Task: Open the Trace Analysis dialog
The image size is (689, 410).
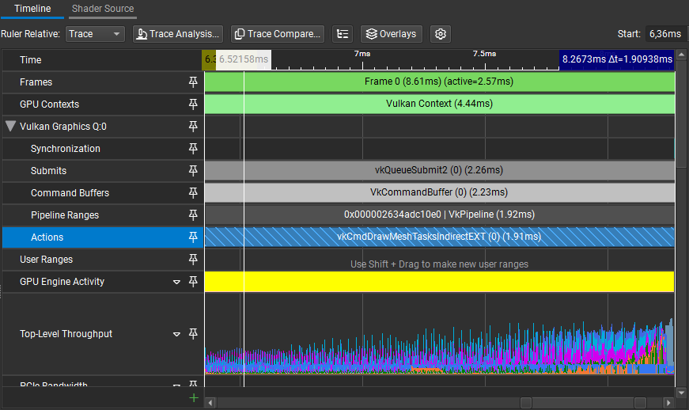Action: (176, 34)
